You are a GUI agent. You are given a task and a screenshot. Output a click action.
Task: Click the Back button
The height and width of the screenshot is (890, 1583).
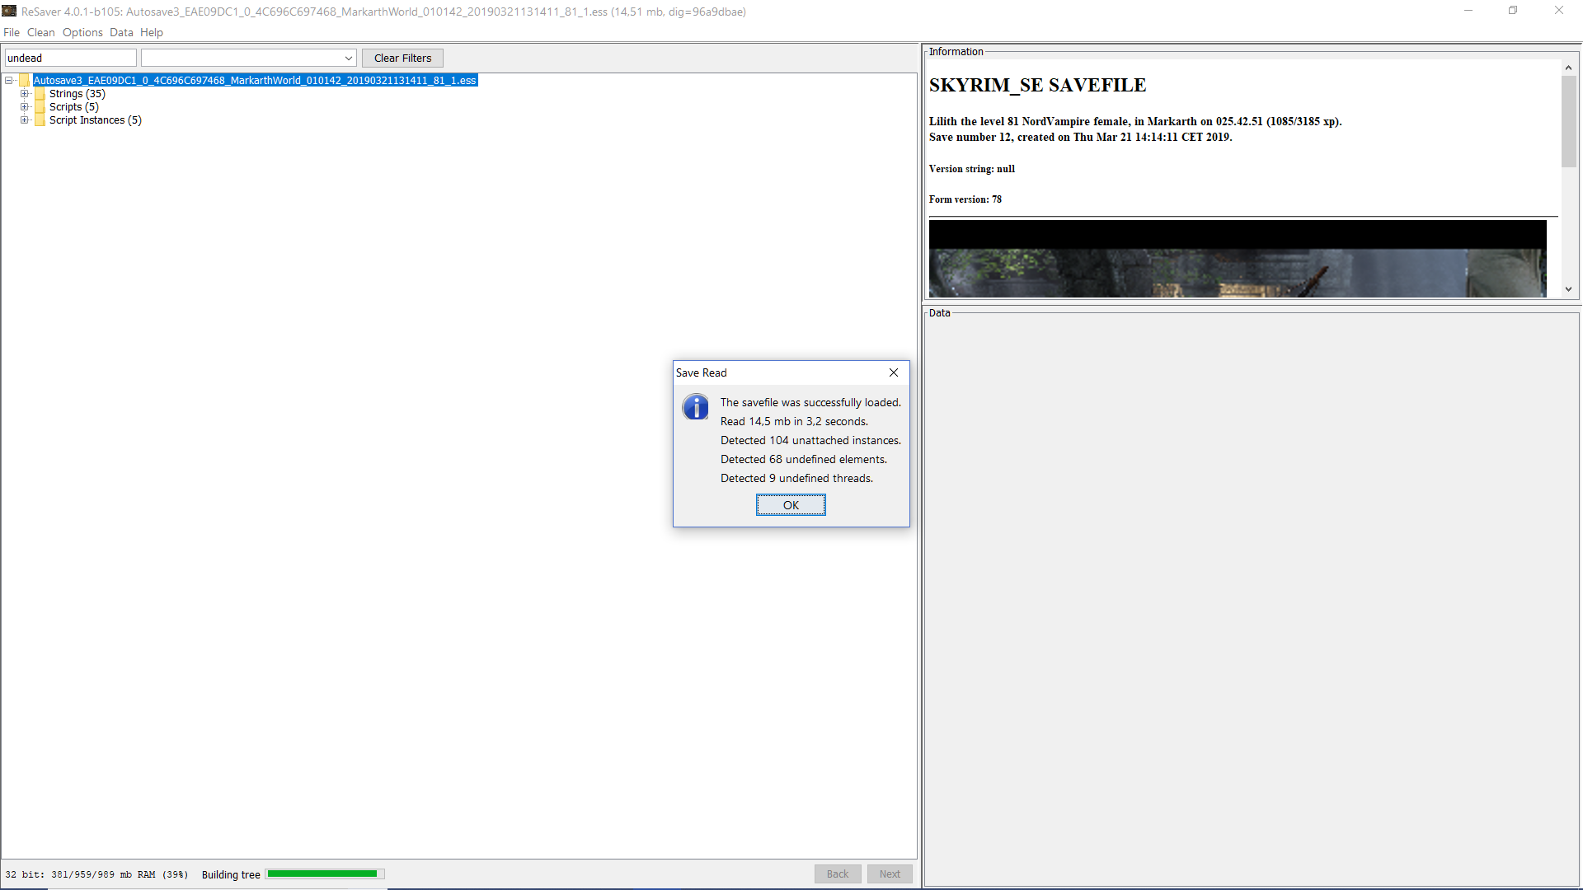pyautogui.click(x=838, y=874)
